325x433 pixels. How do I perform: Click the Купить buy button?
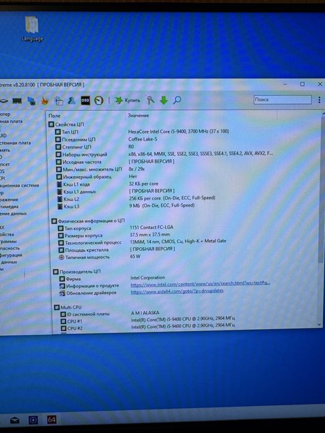coord(128,100)
